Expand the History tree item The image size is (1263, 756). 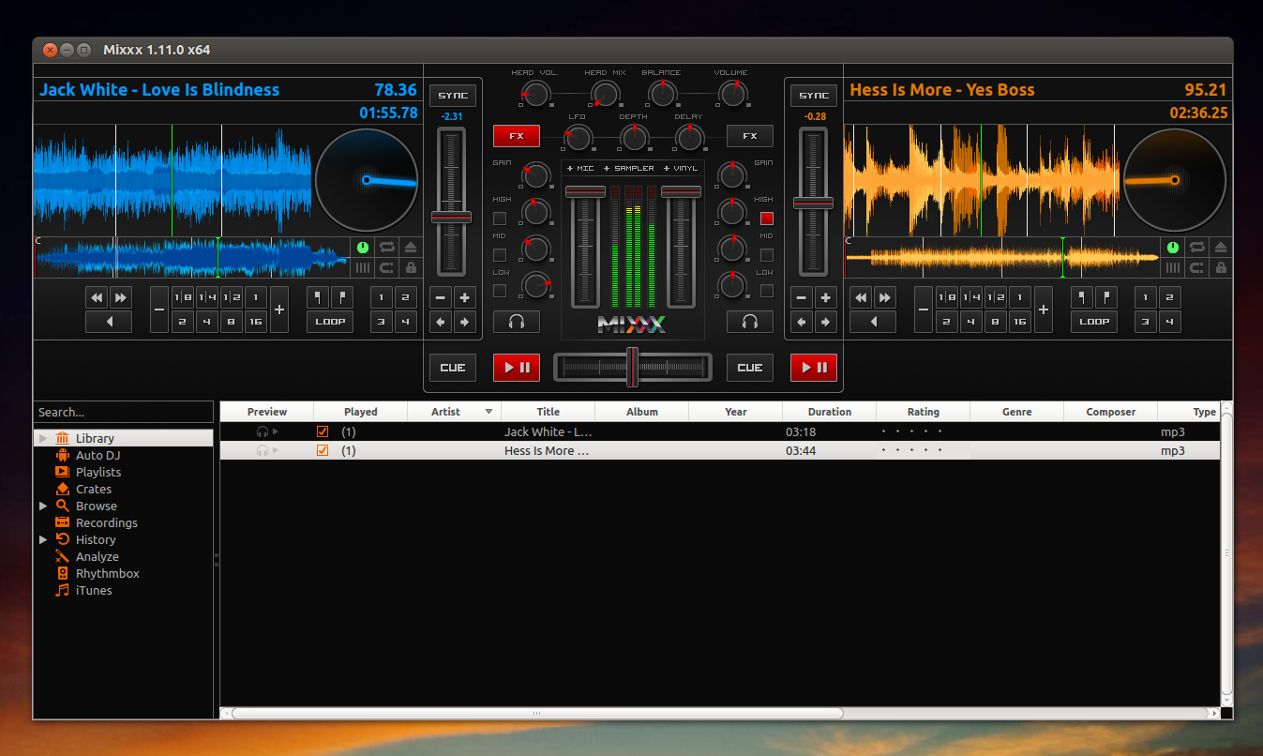(x=43, y=540)
